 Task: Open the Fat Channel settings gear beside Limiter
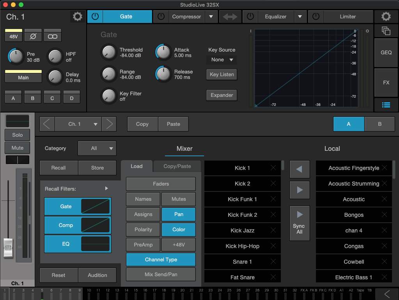[386, 16]
